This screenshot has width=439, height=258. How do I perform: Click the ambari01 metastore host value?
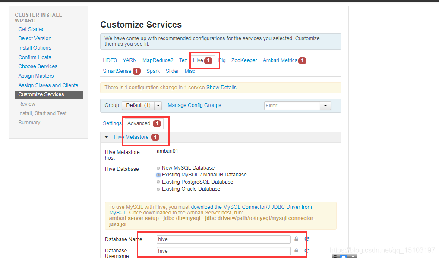(x=167, y=151)
